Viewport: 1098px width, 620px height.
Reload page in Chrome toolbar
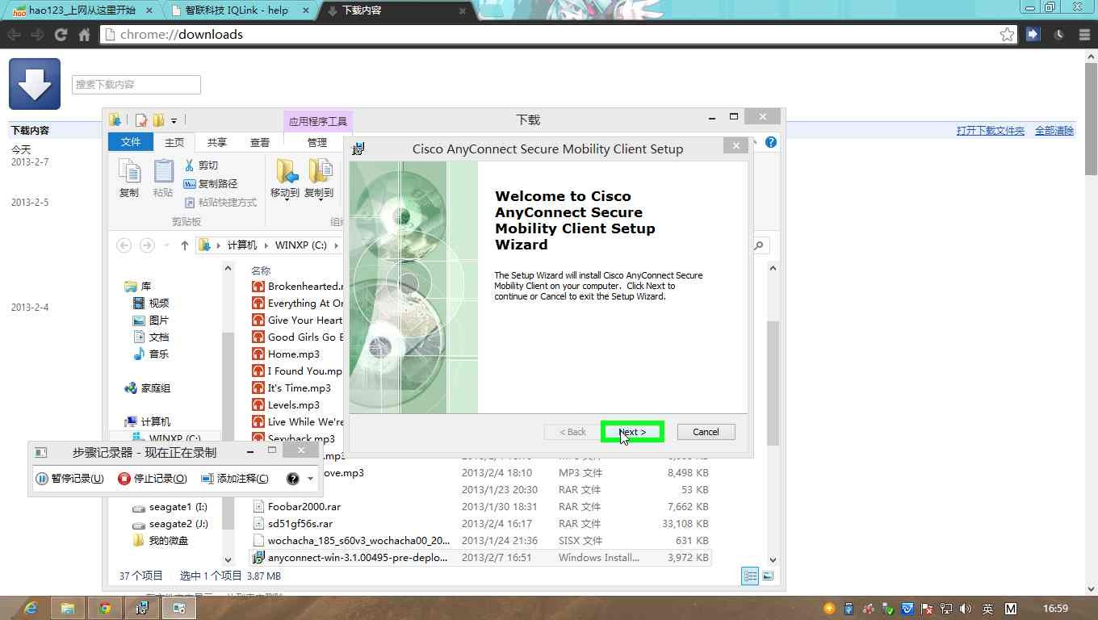click(61, 35)
